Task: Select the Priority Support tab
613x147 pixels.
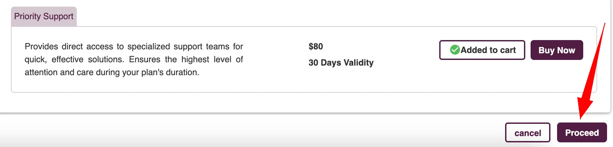Action: pyautogui.click(x=44, y=17)
